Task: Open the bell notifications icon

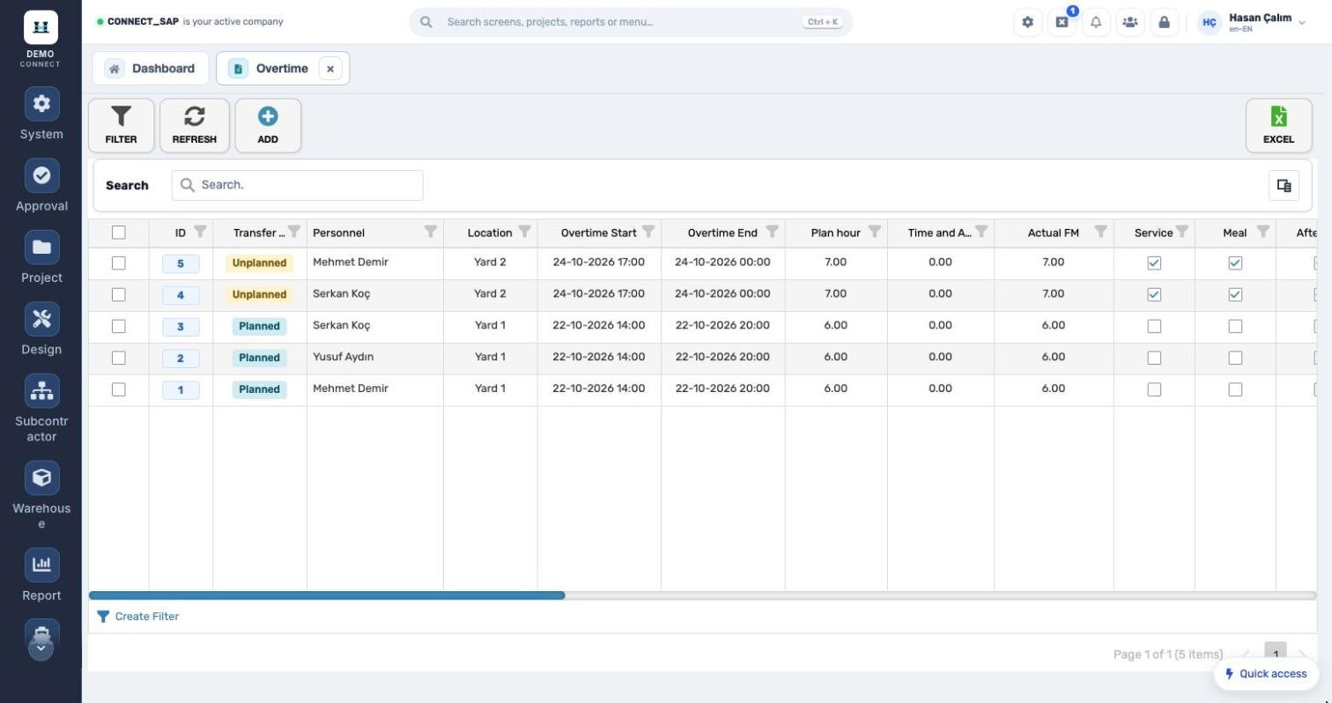Action: tap(1096, 22)
